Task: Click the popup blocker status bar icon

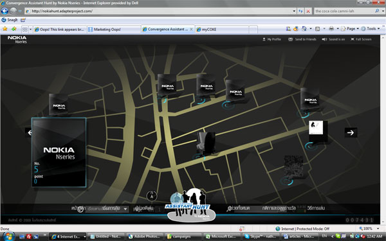Action: pyautogui.click(x=242, y=229)
